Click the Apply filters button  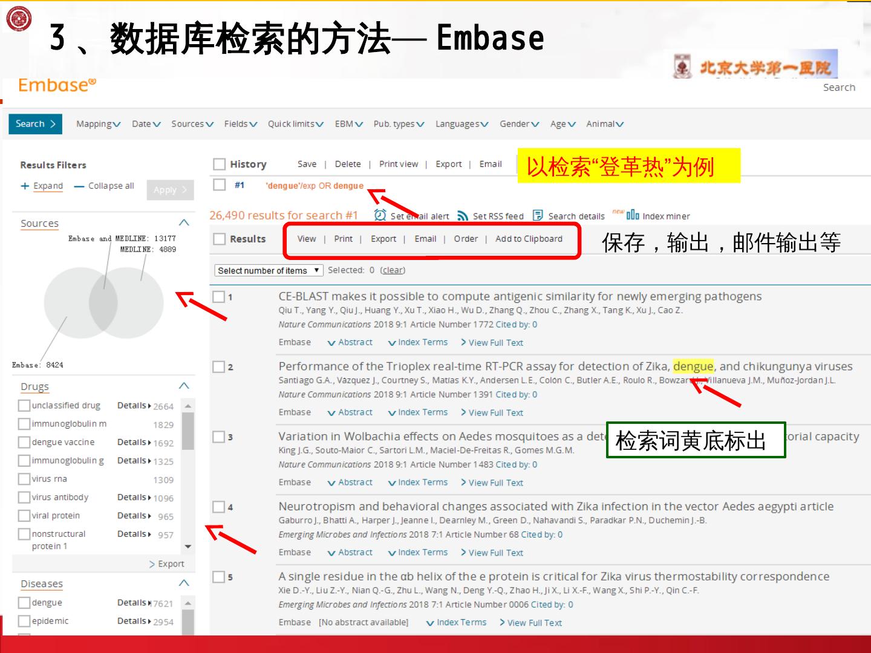pyautogui.click(x=171, y=190)
